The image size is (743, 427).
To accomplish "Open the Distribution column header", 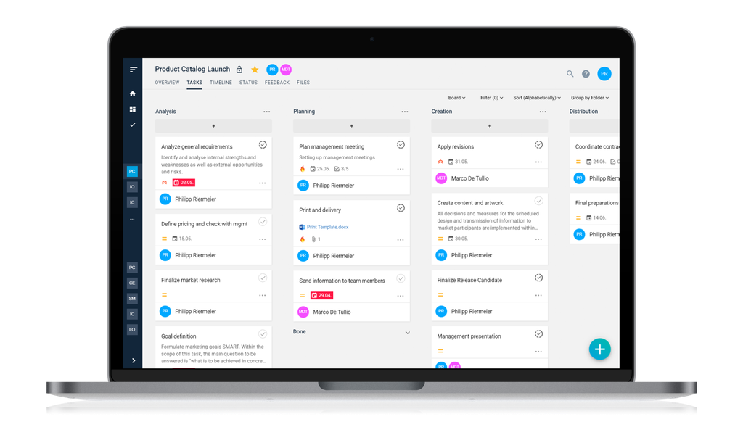I will [583, 112].
